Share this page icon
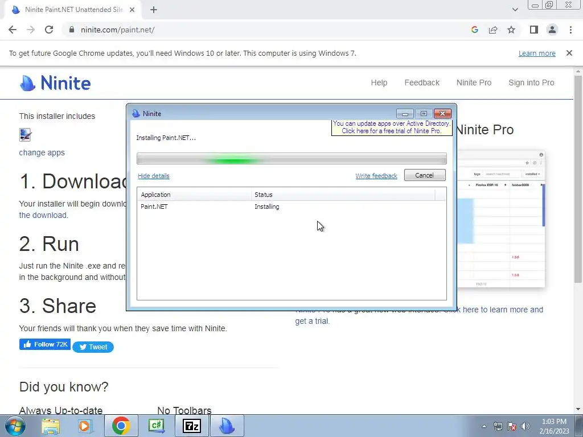This screenshot has height=437, width=583. [x=493, y=30]
